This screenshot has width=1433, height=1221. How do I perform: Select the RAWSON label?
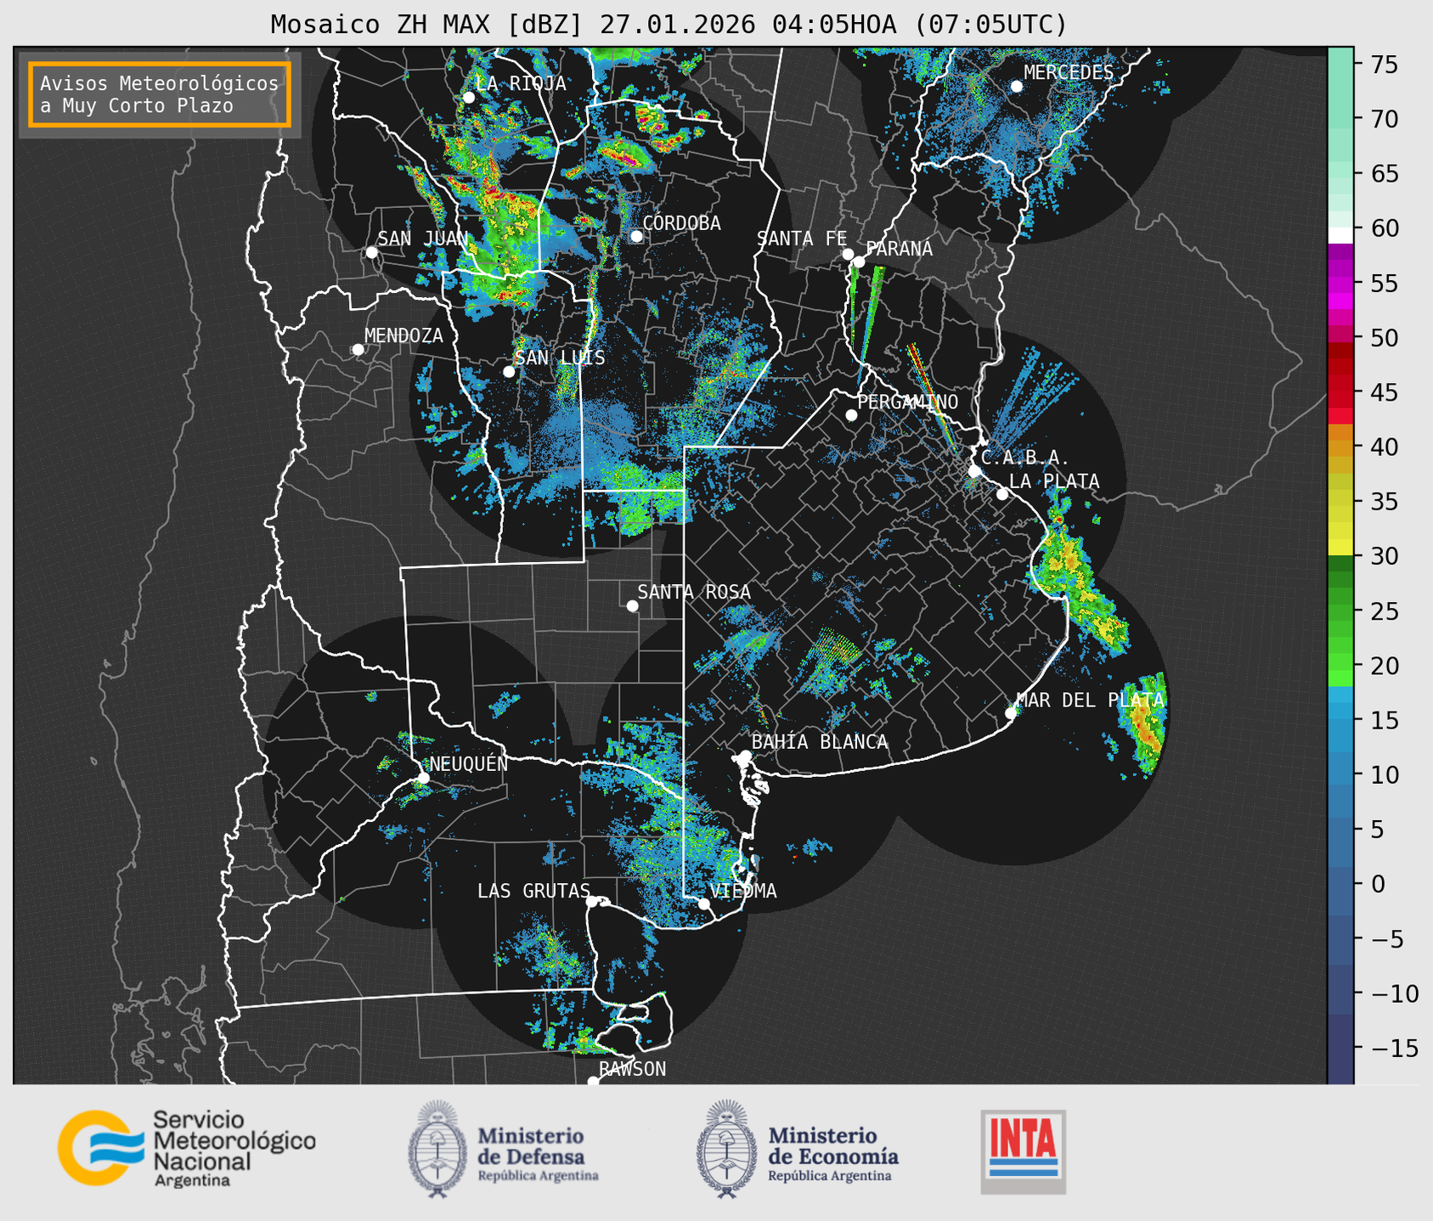[x=633, y=1069]
